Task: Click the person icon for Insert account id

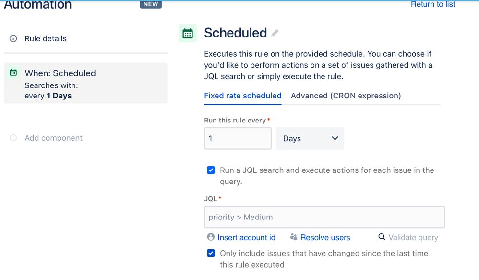Action: [211, 237]
